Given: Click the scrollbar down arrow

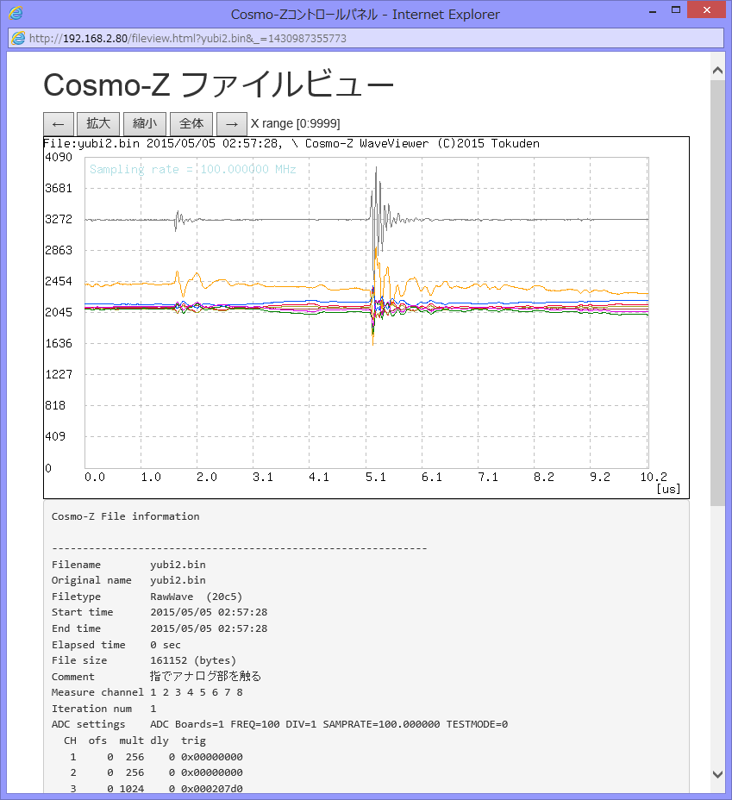Looking at the screenshot, I should 717,773.
